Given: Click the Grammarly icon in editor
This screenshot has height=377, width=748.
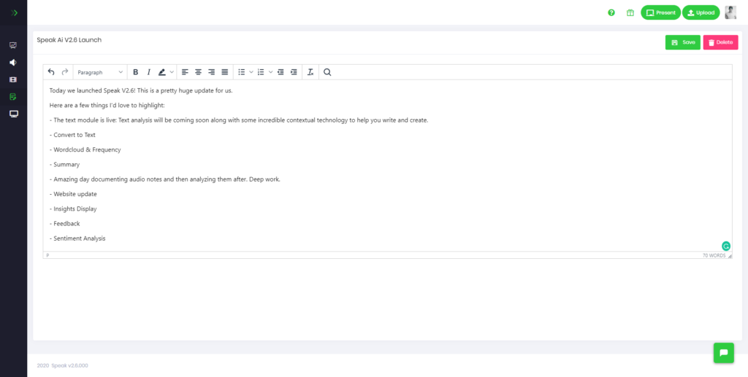Looking at the screenshot, I should click(x=725, y=246).
